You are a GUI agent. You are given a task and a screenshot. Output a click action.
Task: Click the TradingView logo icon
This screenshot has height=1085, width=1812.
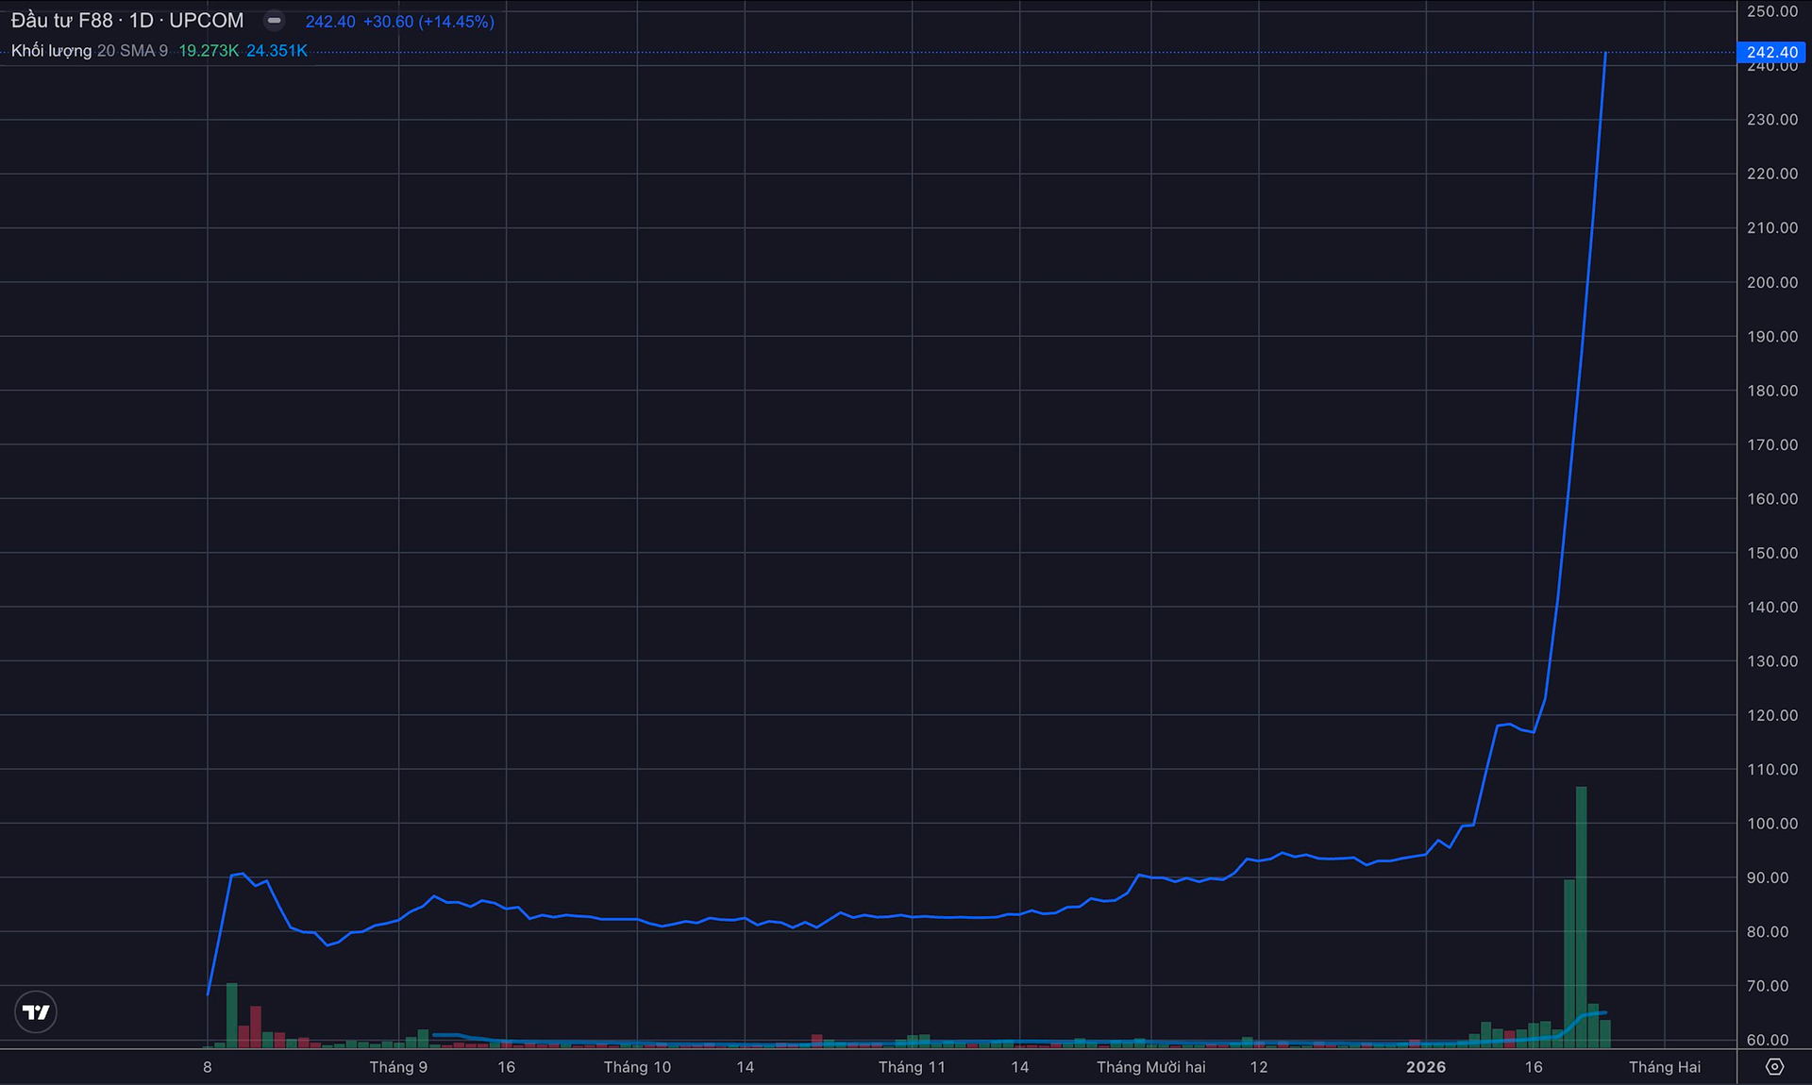click(36, 1012)
